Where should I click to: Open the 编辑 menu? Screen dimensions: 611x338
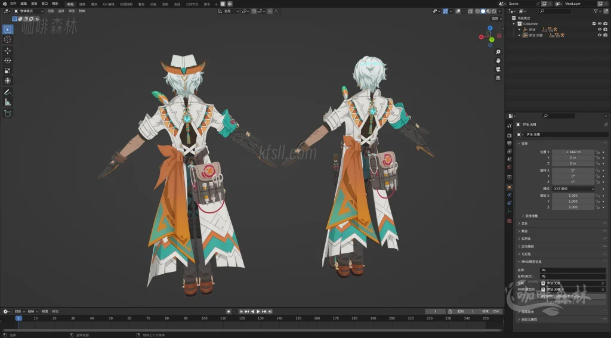pyautogui.click(x=24, y=4)
